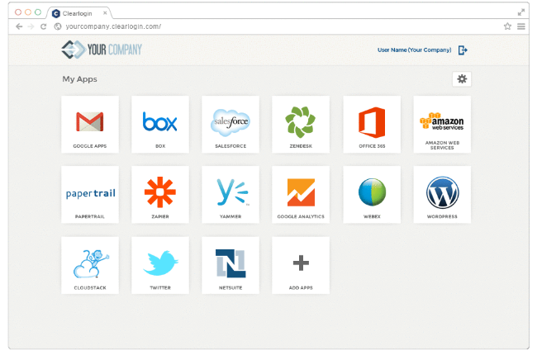The height and width of the screenshot is (355, 537).
Task: Open the WebEx app tile
Action: [x=372, y=195]
